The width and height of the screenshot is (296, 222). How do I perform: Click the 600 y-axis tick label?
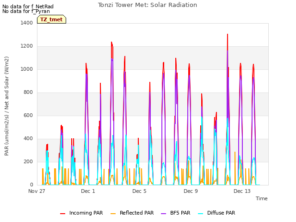click(x=28, y=115)
